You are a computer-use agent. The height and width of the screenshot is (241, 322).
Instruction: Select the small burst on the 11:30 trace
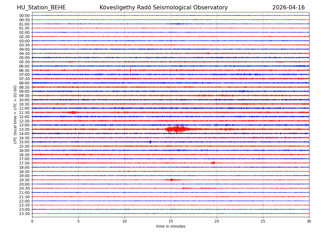click(x=73, y=112)
